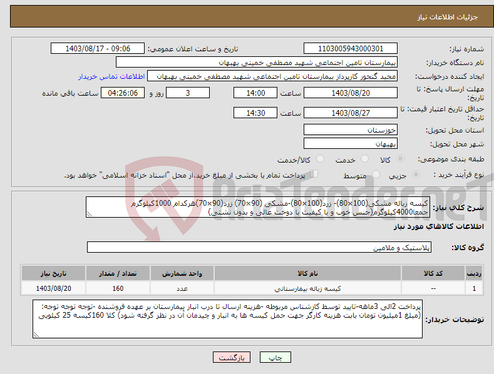
Task: Click the تاریخ نیاز column header
Action: (53, 273)
